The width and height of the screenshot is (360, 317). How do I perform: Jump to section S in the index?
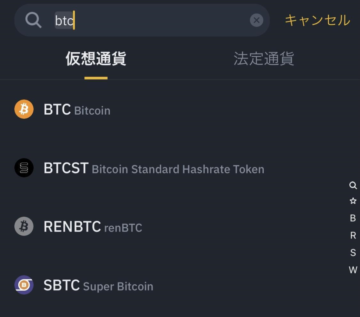pos(352,253)
